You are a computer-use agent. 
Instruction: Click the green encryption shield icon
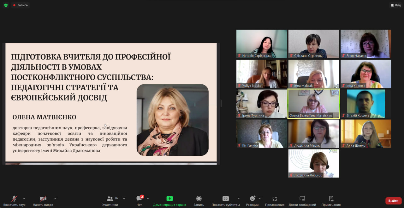tap(6, 5)
